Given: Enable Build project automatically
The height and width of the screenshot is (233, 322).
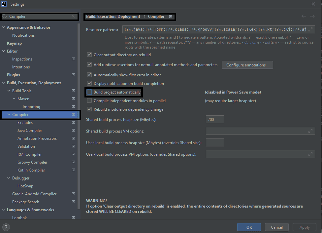Looking at the screenshot, I should 89,92.
